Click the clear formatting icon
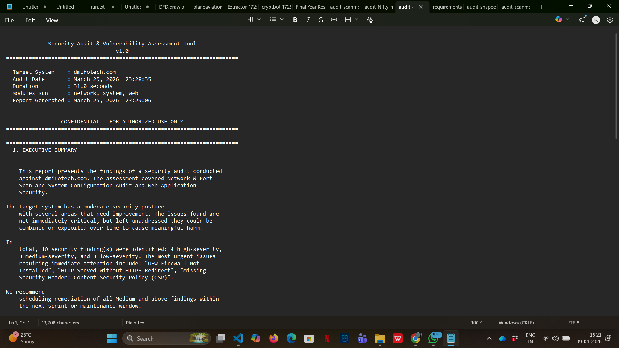Viewport: 619px width, 348px height. [x=370, y=20]
